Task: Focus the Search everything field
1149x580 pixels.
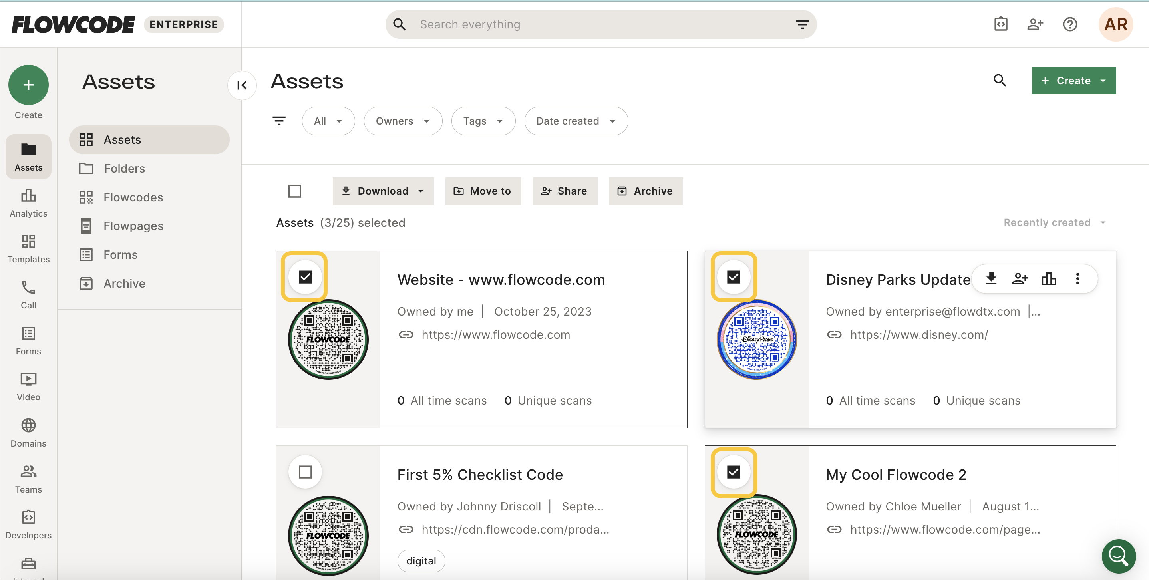Action: (601, 24)
